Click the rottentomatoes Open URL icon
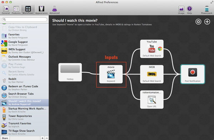This screenshot has height=140, width=214. tap(152, 100)
